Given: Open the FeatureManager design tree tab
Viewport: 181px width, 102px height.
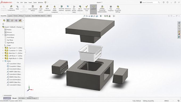Looking at the screenshot, I should pos(4,21).
